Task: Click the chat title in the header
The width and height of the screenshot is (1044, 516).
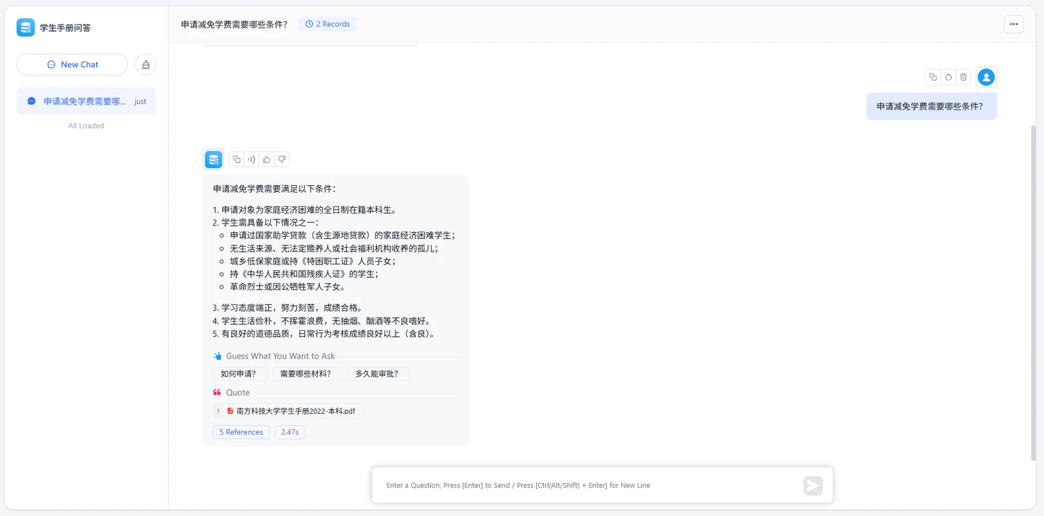Action: pyautogui.click(x=234, y=24)
